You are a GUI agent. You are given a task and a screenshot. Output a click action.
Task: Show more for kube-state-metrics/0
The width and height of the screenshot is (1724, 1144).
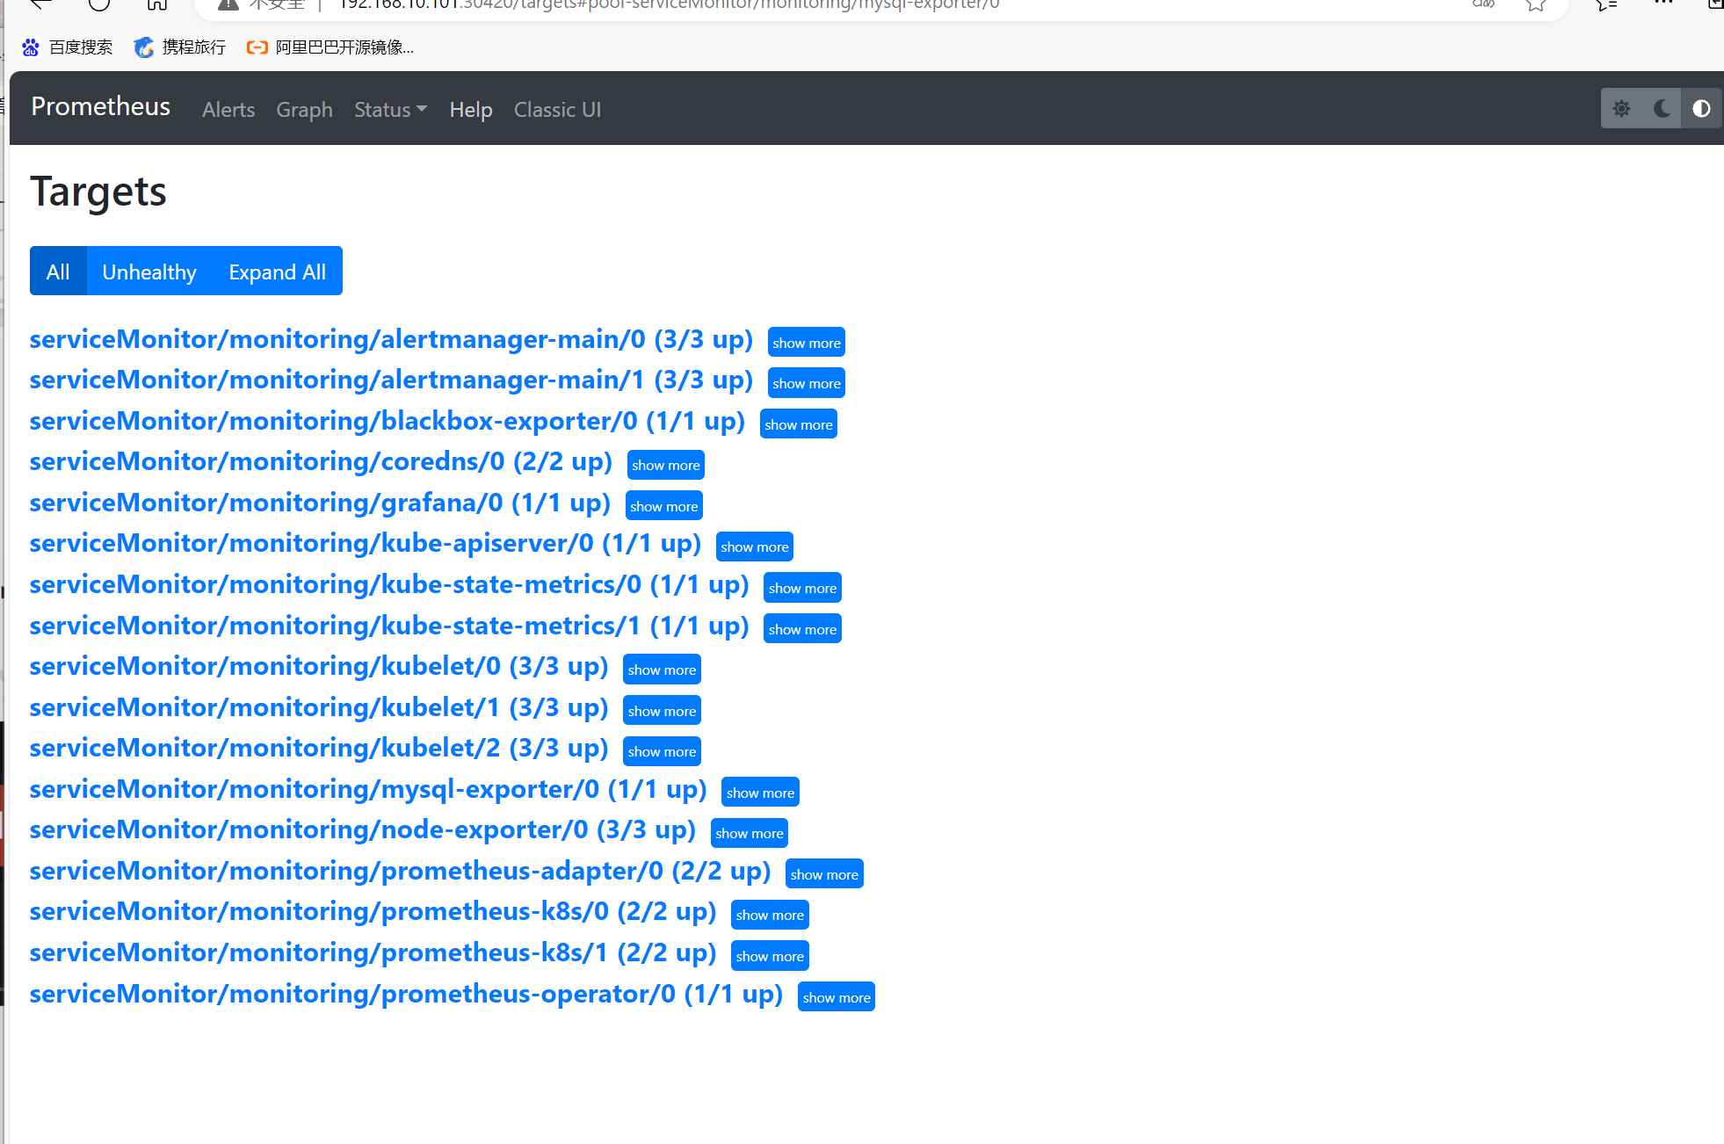point(802,588)
